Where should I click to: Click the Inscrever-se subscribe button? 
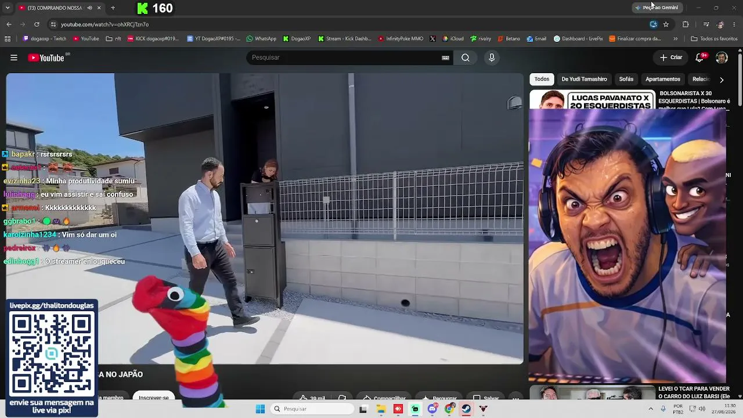click(154, 398)
